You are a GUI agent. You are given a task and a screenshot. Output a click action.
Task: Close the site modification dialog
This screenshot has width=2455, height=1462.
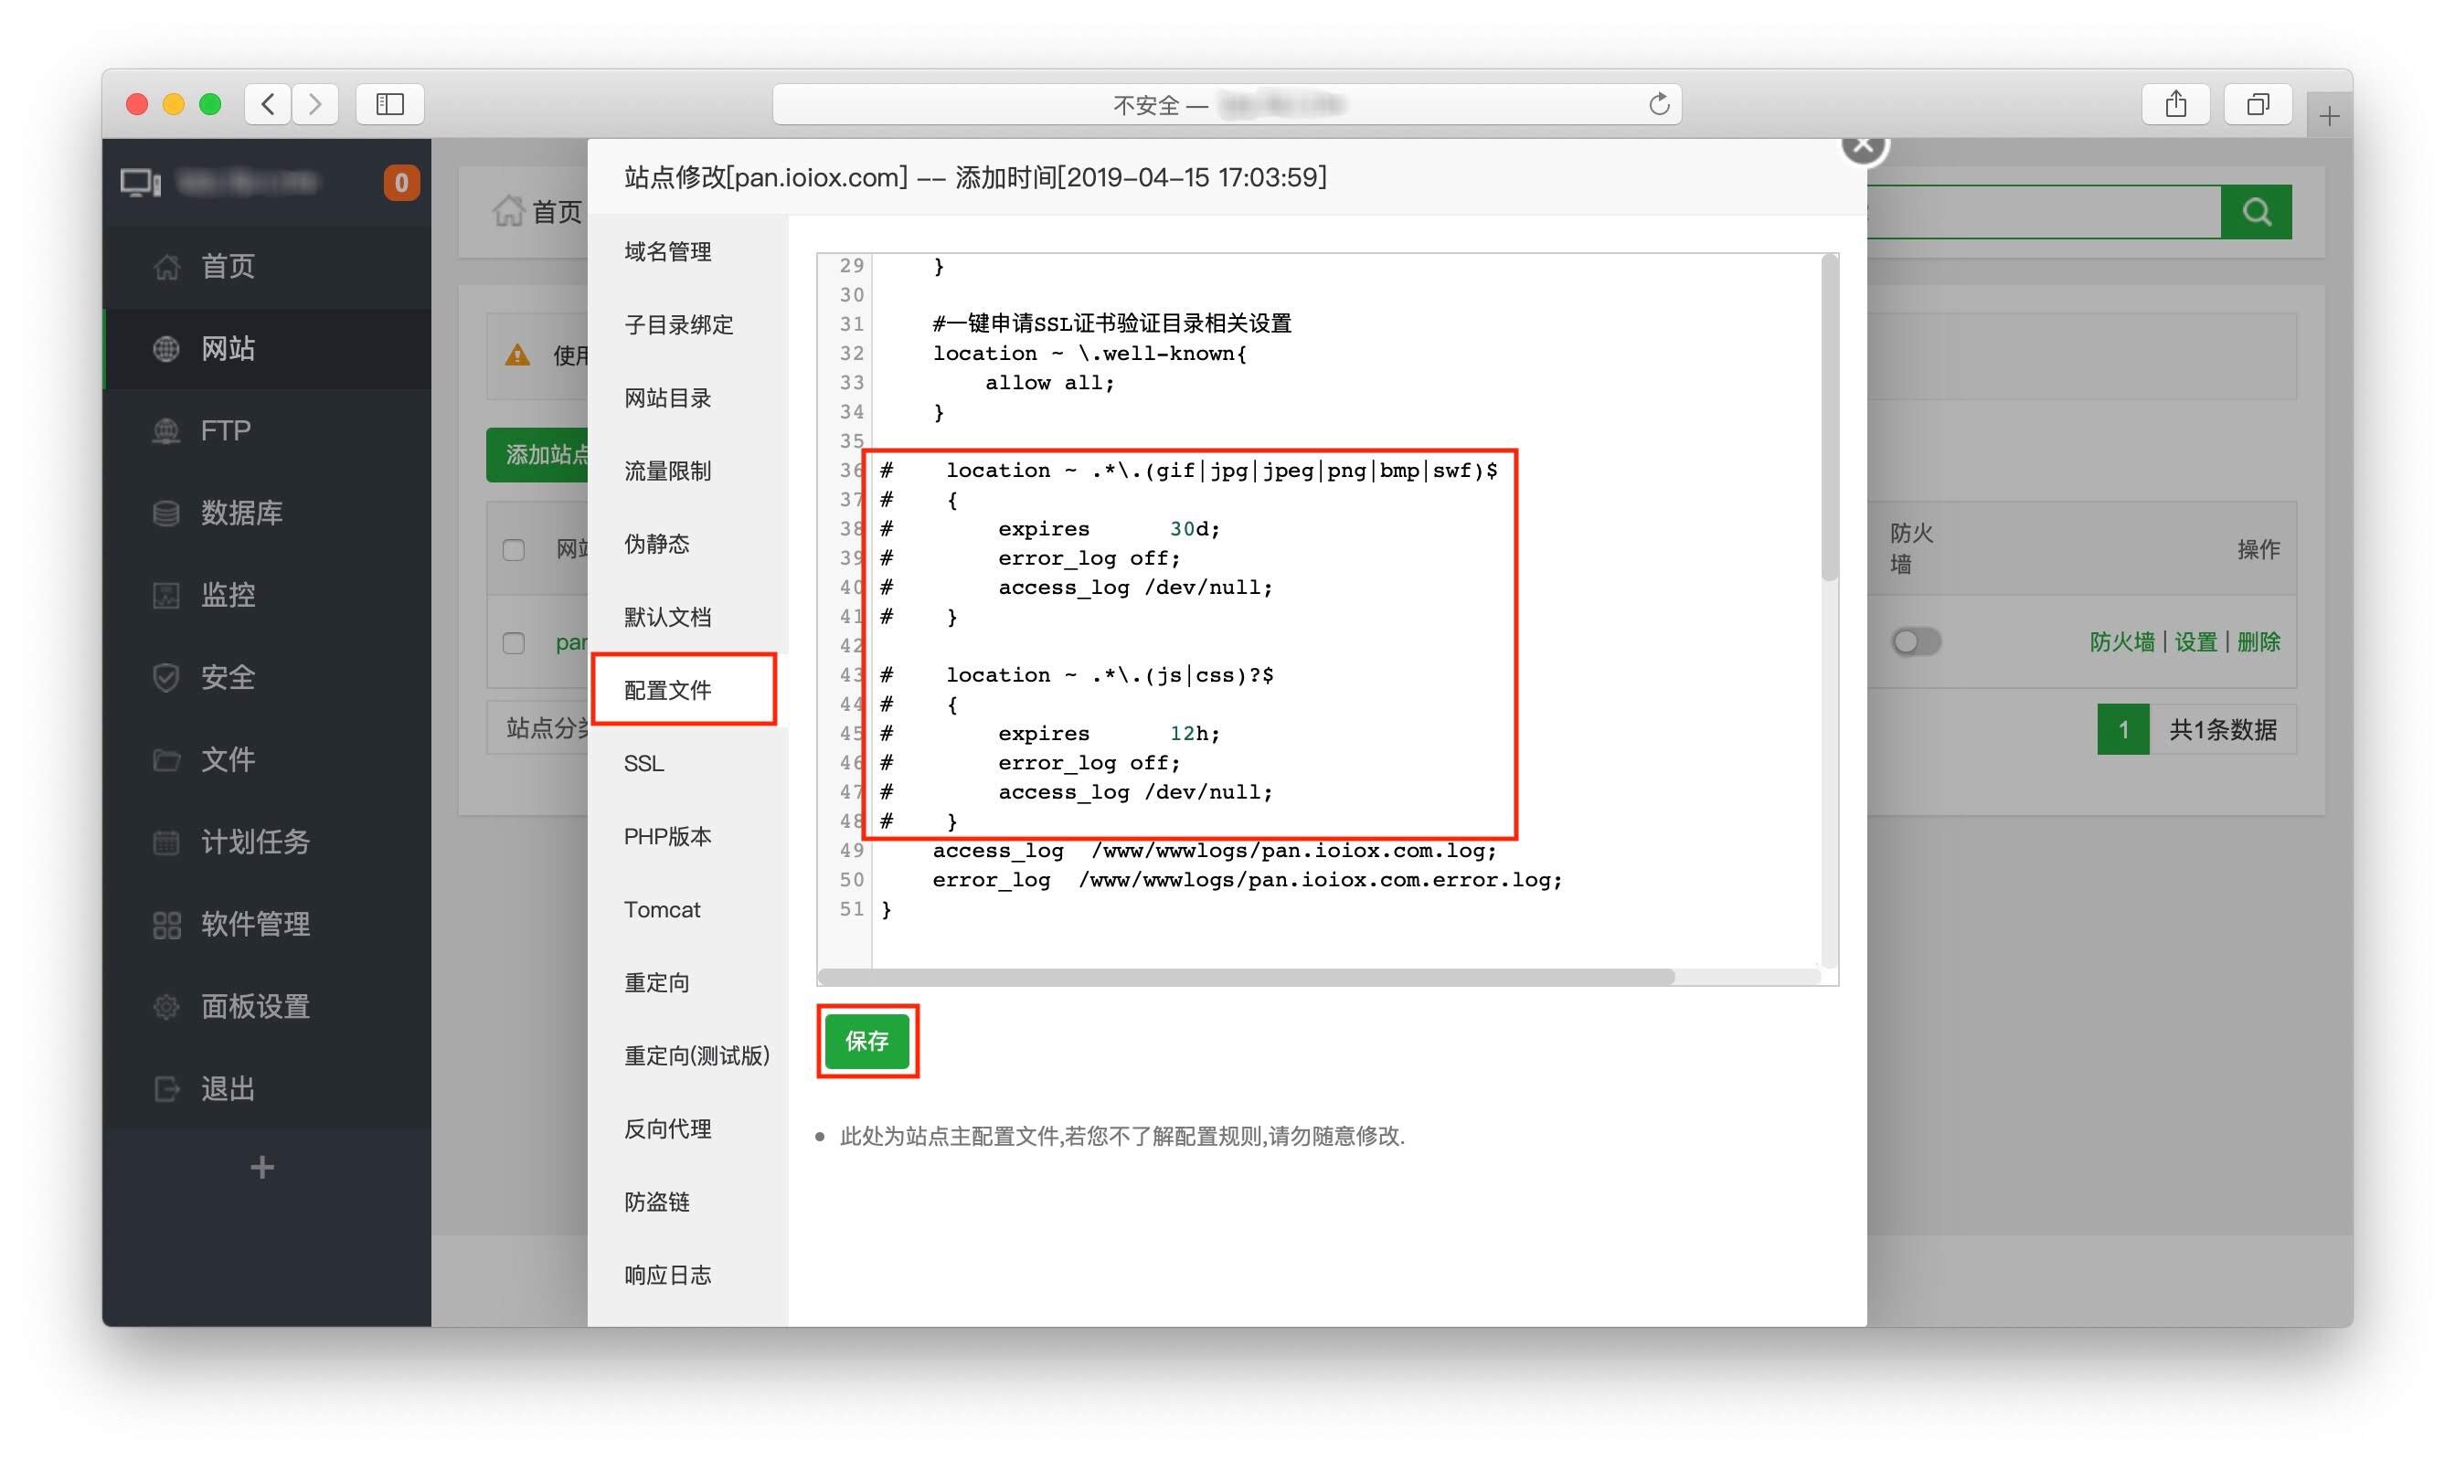click(x=1862, y=147)
